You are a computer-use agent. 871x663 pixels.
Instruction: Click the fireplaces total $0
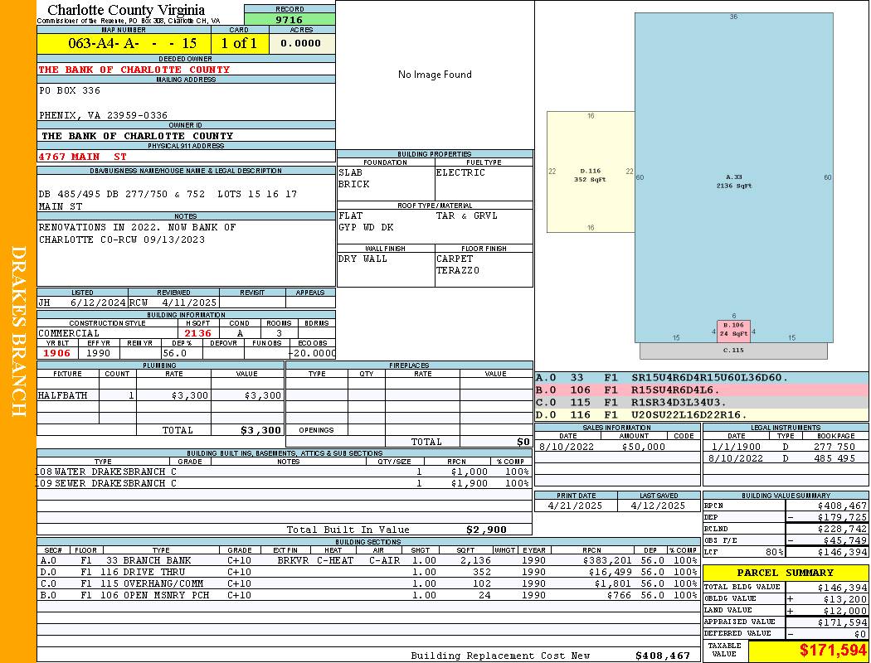(523, 442)
